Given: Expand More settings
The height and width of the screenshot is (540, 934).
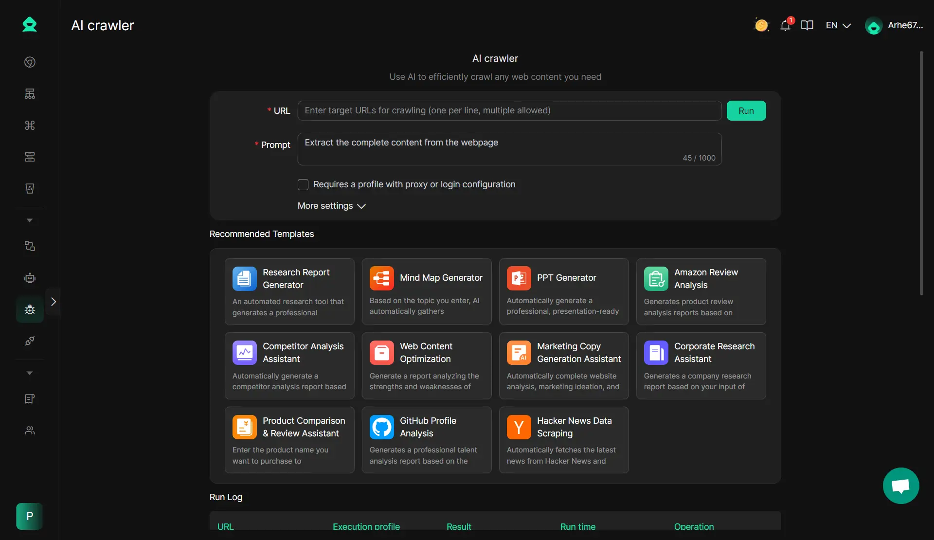Looking at the screenshot, I should (x=331, y=206).
